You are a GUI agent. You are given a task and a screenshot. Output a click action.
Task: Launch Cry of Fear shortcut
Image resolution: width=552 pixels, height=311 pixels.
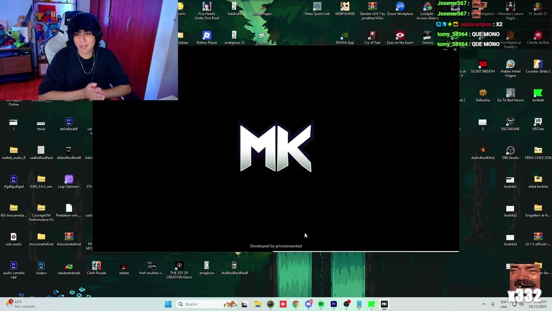pos(372,38)
